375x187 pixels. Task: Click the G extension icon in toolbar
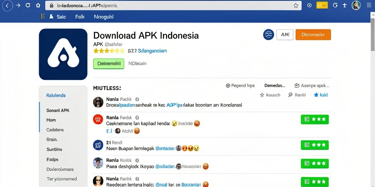(335, 5)
